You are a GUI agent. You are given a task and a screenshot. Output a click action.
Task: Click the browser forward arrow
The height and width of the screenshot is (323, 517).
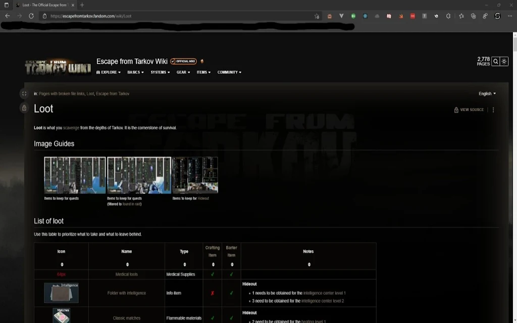click(19, 16)
